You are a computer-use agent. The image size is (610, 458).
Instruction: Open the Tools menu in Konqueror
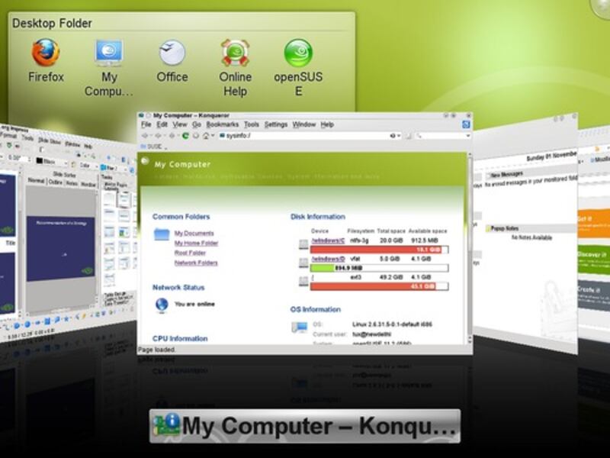coord(251,124)
